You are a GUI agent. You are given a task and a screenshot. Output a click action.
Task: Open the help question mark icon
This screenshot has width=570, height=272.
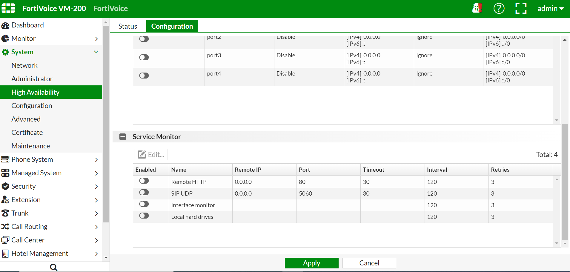499,8
